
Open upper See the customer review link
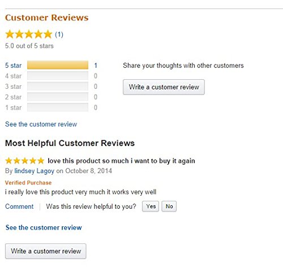tap(41, 124)
